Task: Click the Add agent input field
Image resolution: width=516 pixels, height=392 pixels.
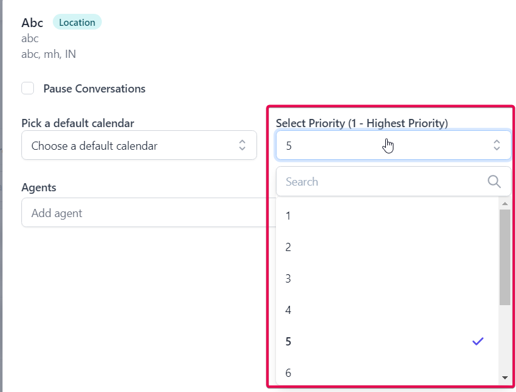Action: tap(145, 213)
